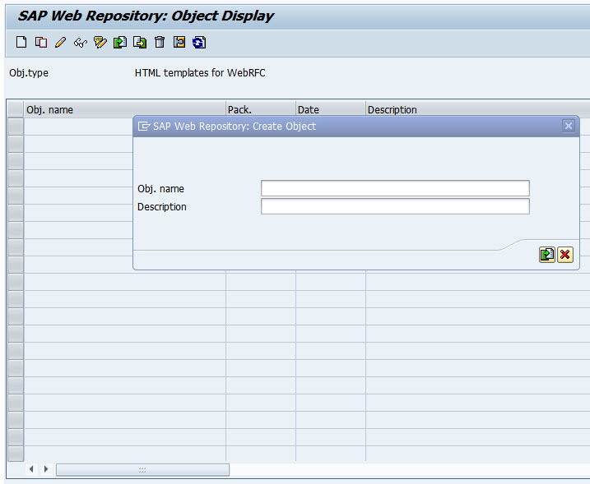
Task: Click the Delete trash can icon
Action: coord(160,42)
